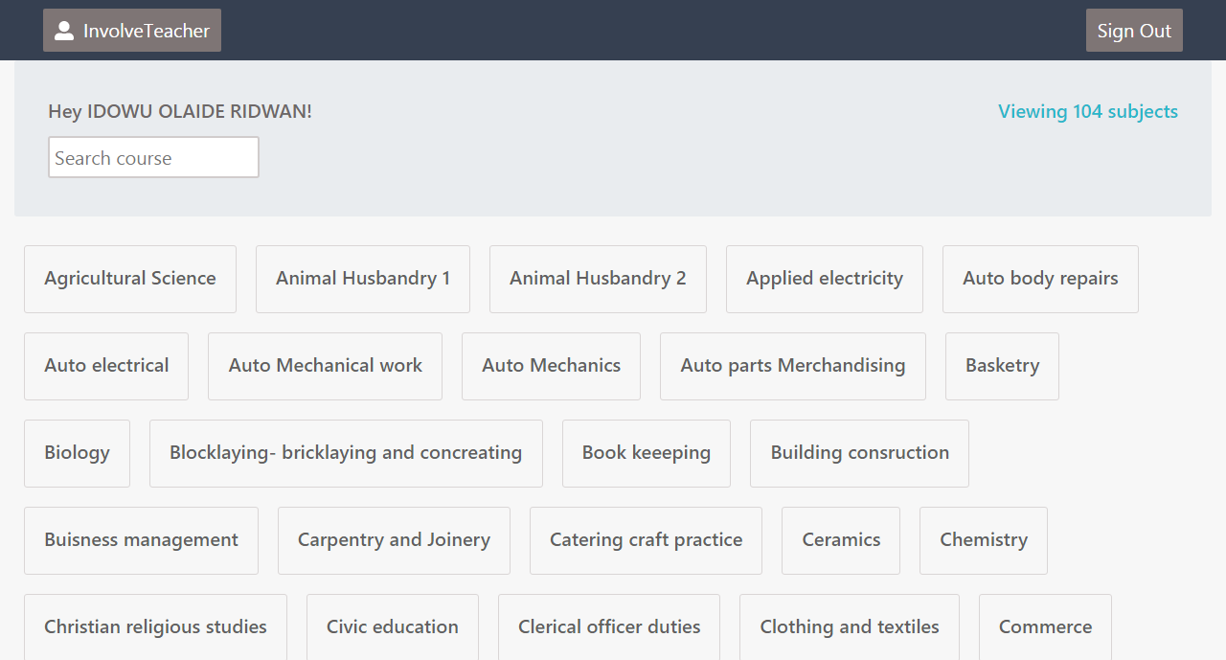Open the InvolveTeacher account button
Screen dimensions: 1226x660
pos(132,31)
